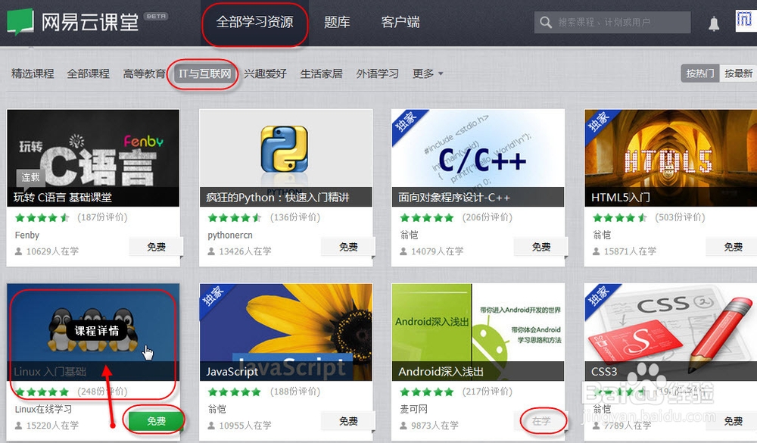
Task: Open the JavaScript sunflower thumbnail
Action: point(286,332)
